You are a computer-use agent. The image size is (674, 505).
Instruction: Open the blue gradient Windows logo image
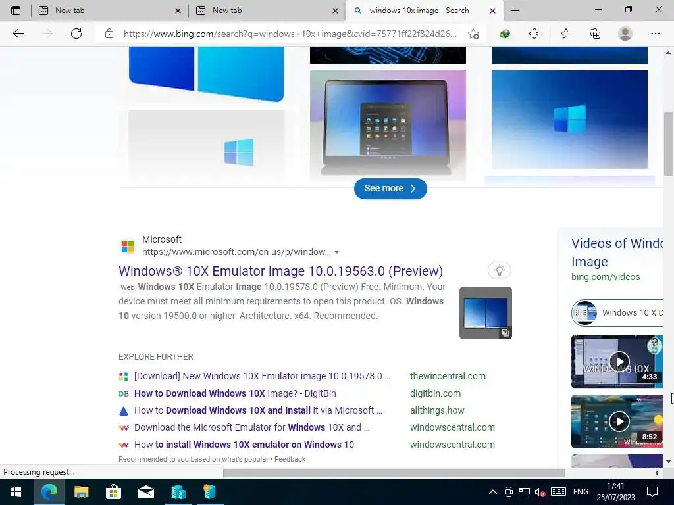[569, 120]
